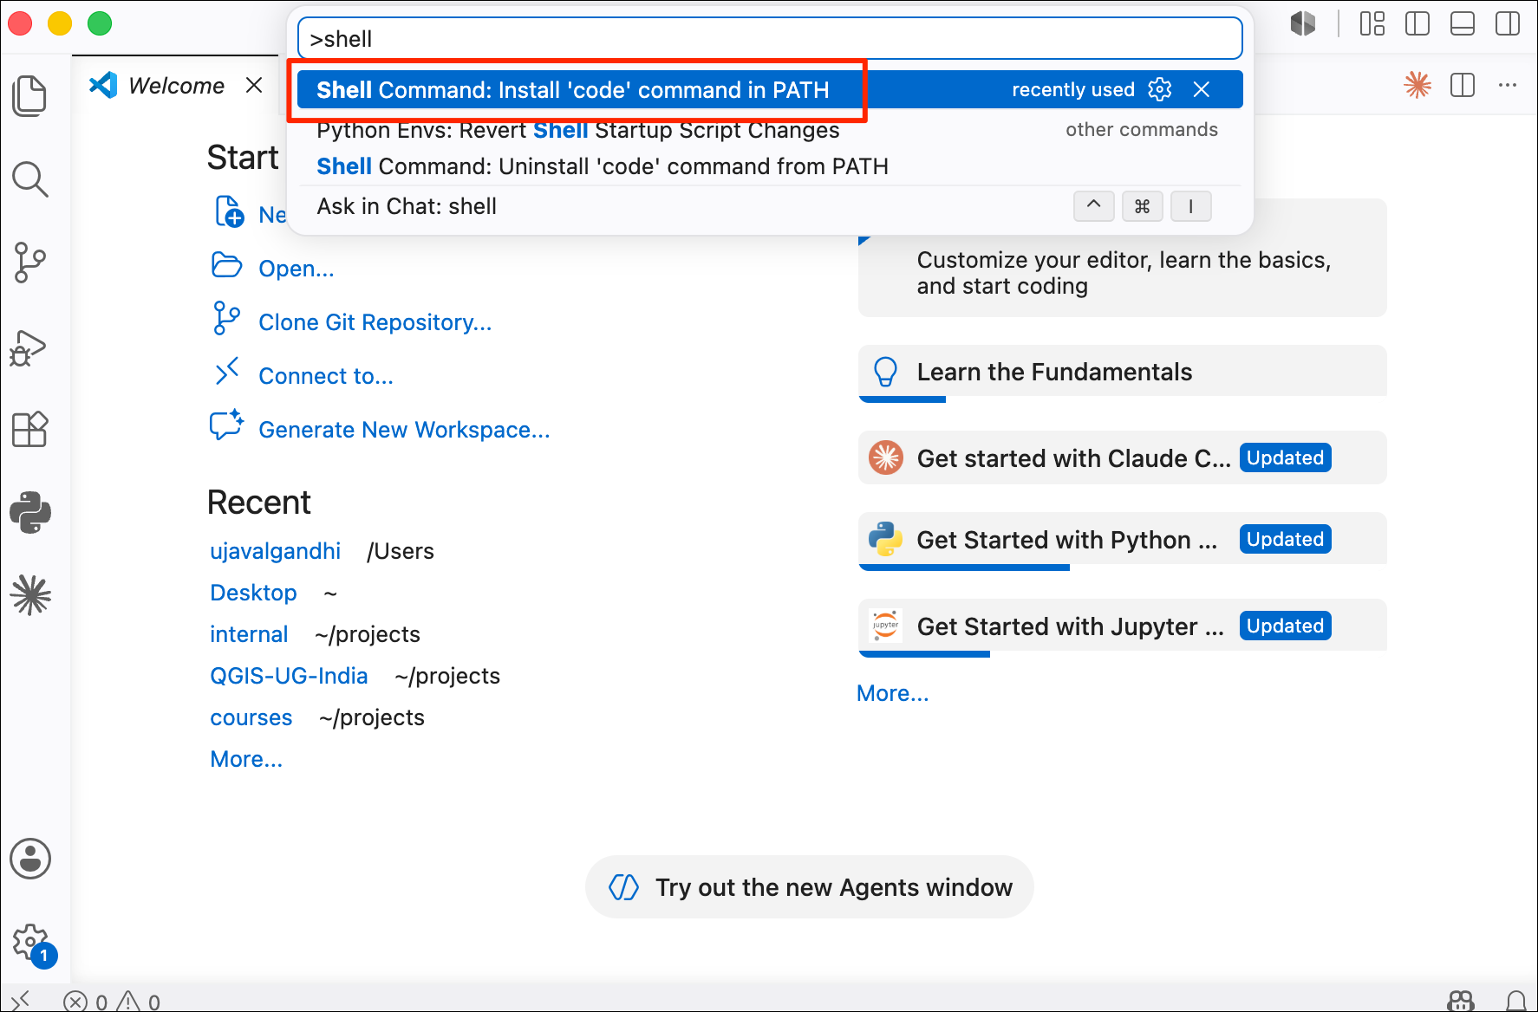Open recent folder internal
This screenshot has height=1012, width=1538.
249,634
